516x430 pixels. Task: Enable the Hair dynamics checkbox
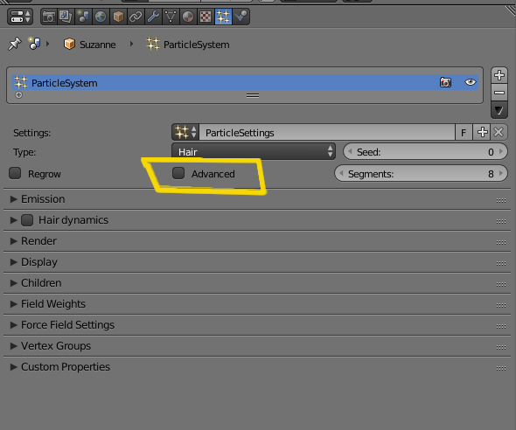click(x=27, y=220)
